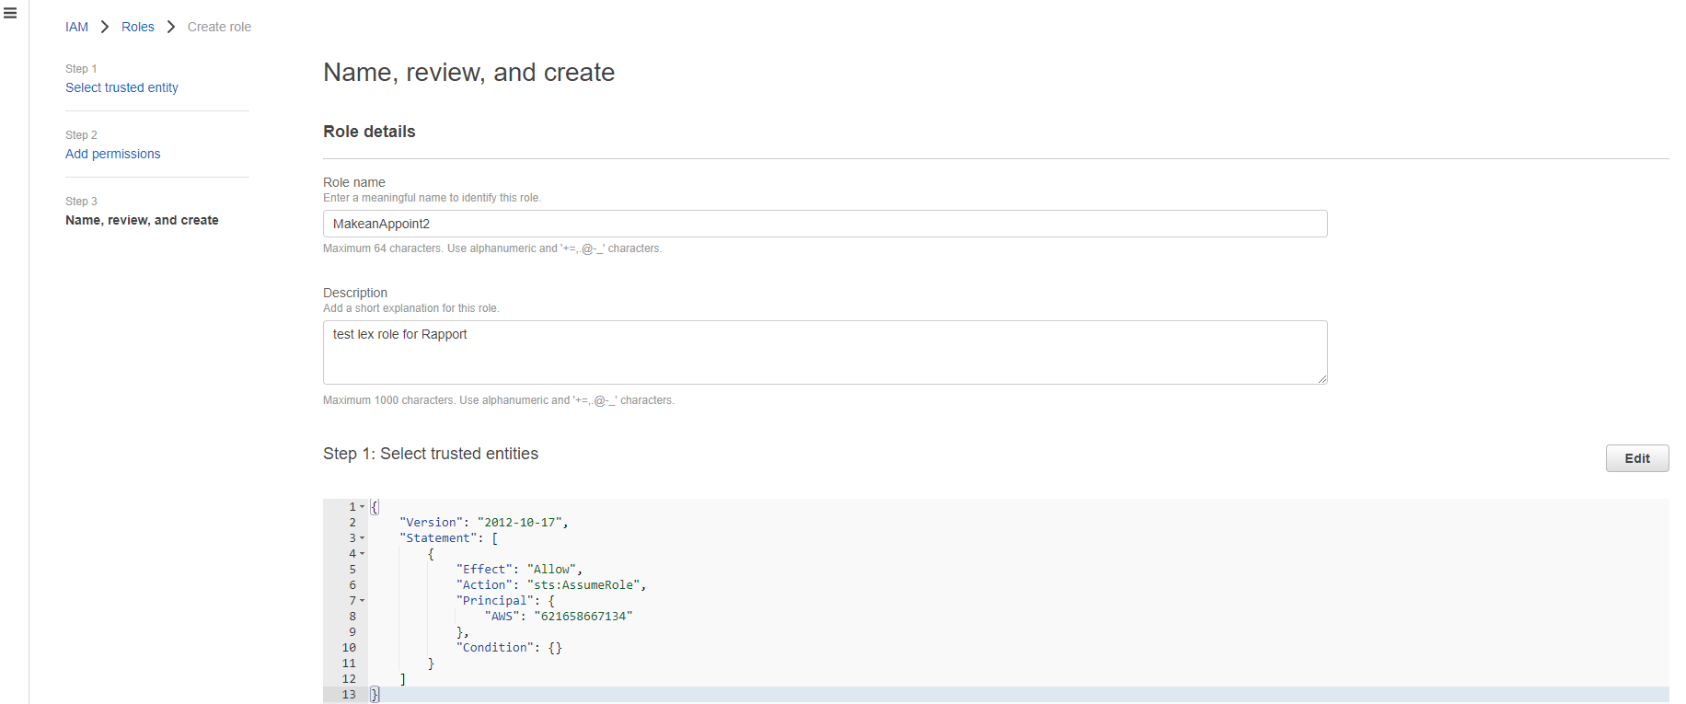
Task: Click the Description box resize handle
Action: [x=1322, y=378]
